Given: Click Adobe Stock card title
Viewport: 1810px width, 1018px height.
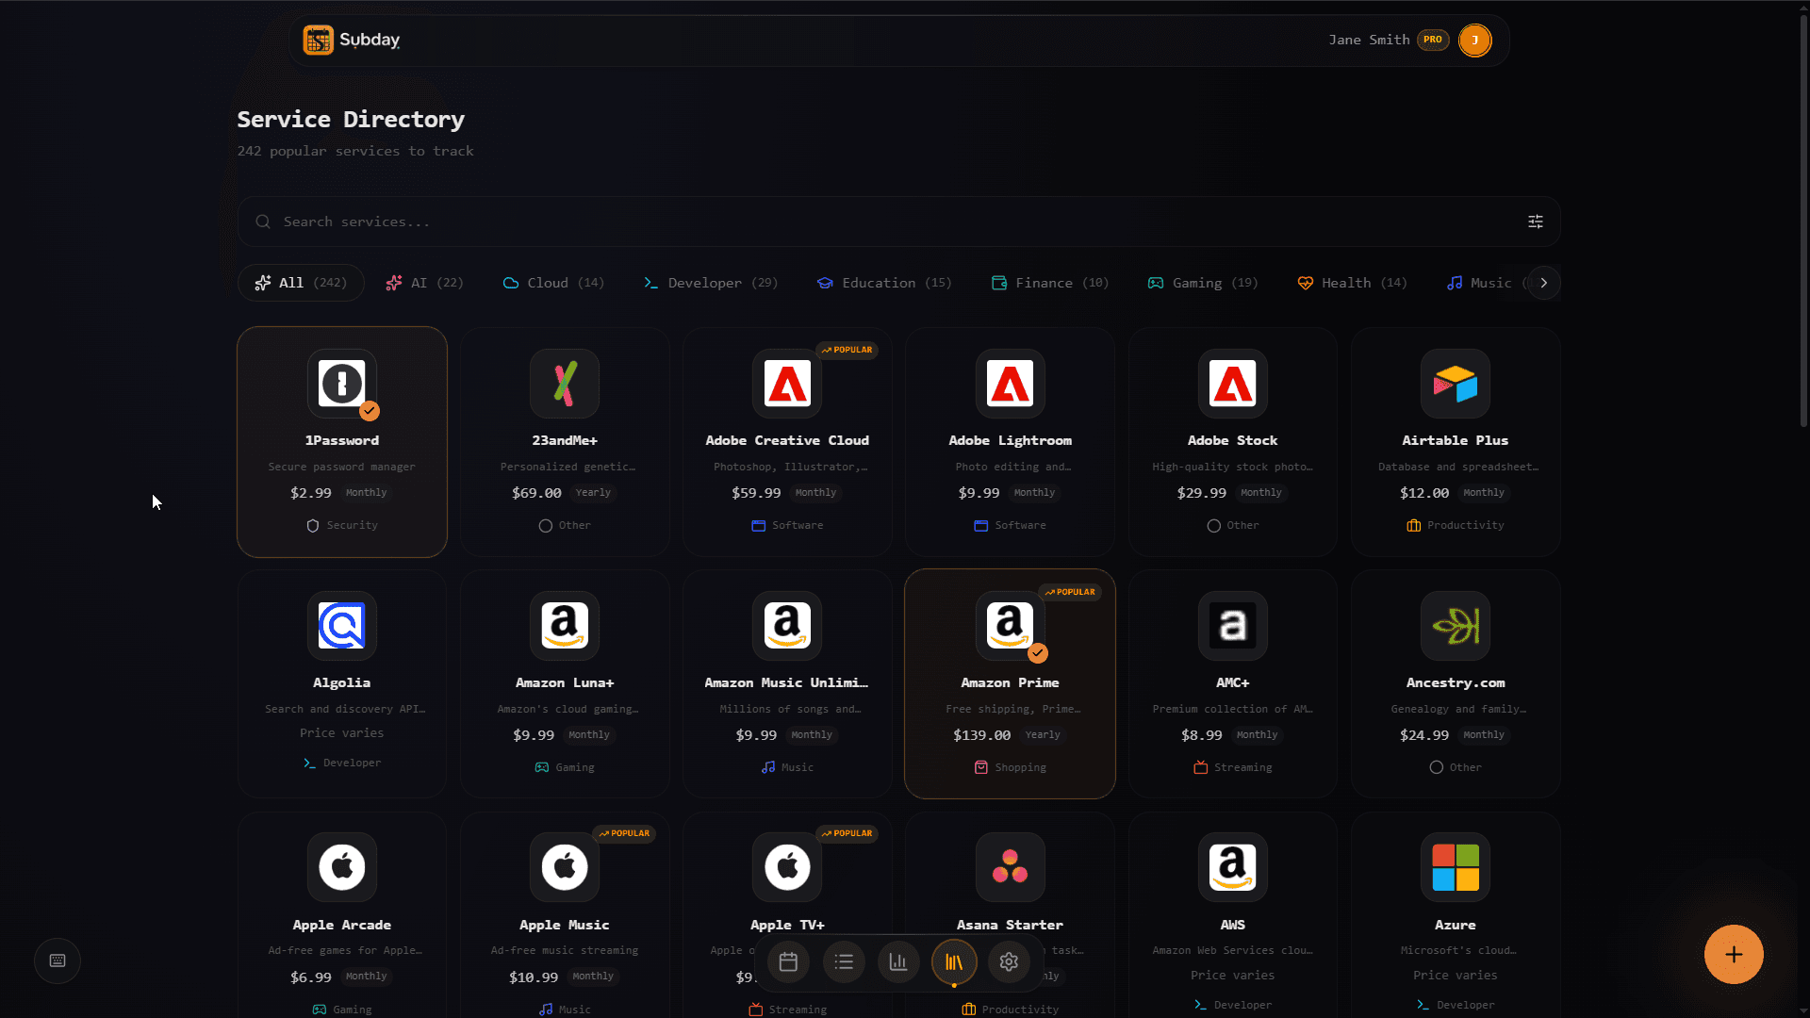Looking at the screenshot, I should (1232, 441).
